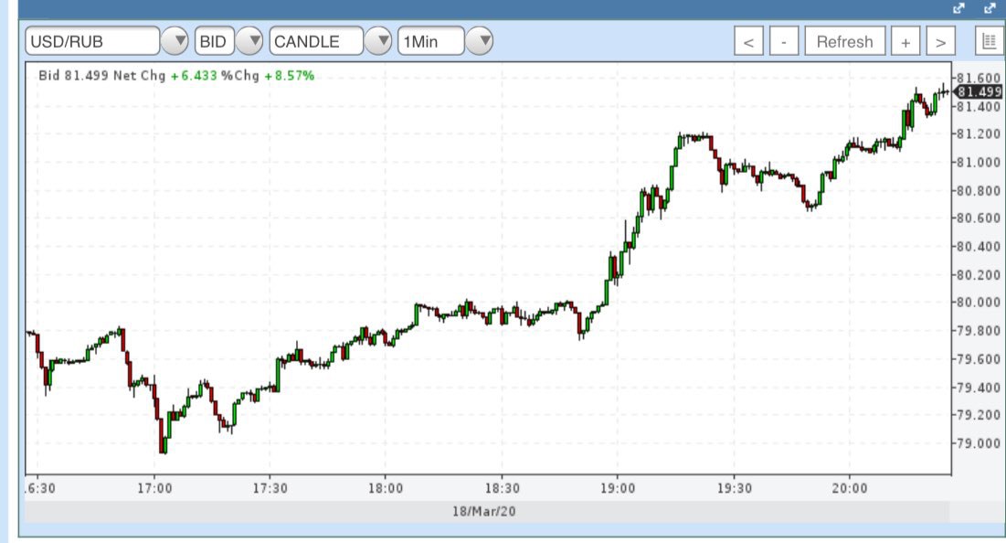
Task: Click the '+8.57%' percent change value
Action: pos(290,76)
